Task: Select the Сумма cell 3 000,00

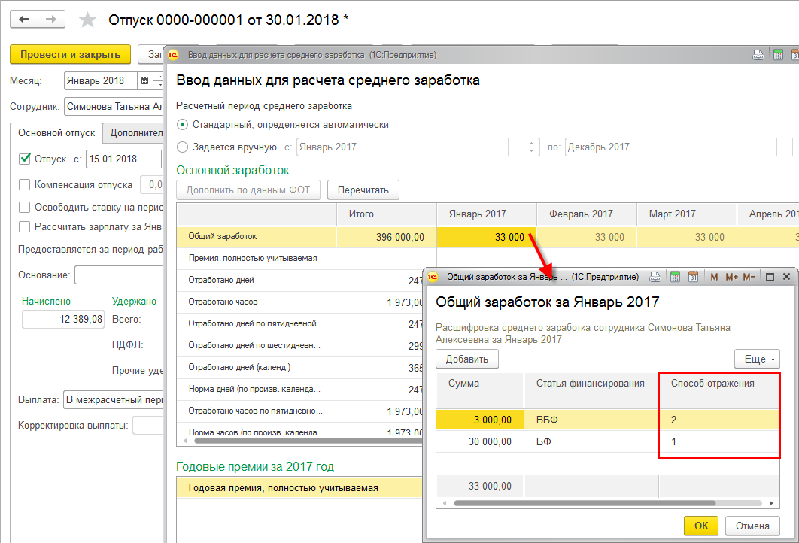Action: pyautogui.click(x=480, y=420)
